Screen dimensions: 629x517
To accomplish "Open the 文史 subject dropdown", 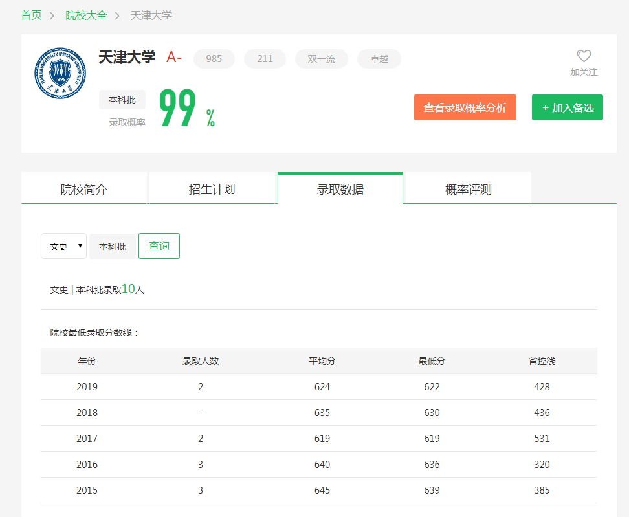I will [64, 246].
